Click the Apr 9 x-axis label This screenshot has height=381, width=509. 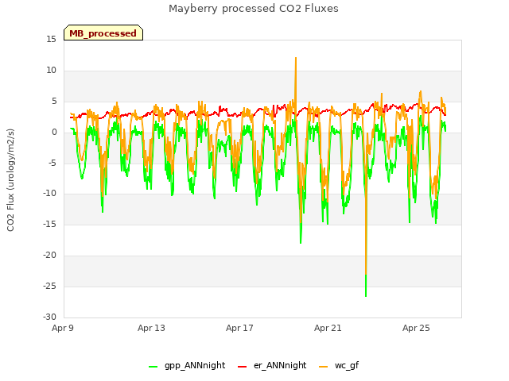[63, 328]
